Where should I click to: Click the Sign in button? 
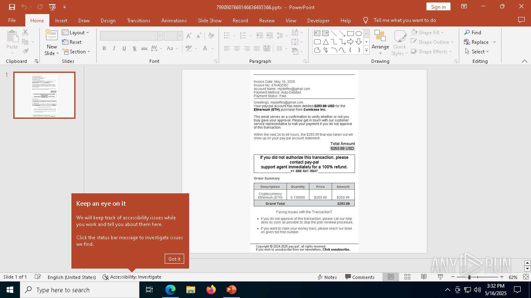click(438, 7)
